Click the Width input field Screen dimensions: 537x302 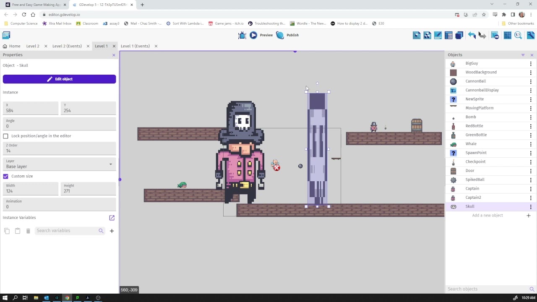(x=30, y=189)
